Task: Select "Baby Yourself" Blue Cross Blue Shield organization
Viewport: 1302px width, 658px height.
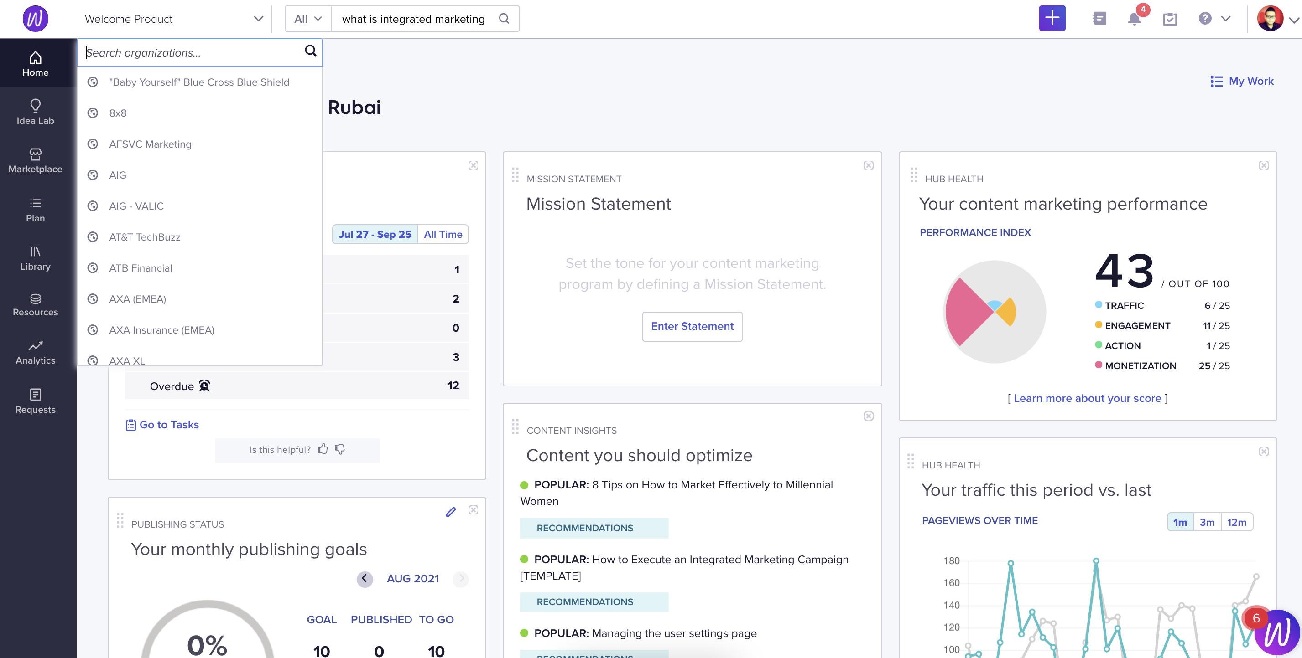Action: tap(199, 82)
